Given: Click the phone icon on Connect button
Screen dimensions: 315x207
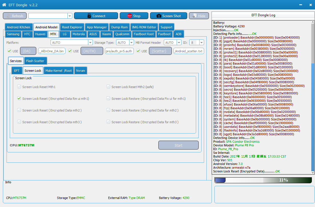Looking at the screenshot, I should pyautogui.click(x=89, y=16).
